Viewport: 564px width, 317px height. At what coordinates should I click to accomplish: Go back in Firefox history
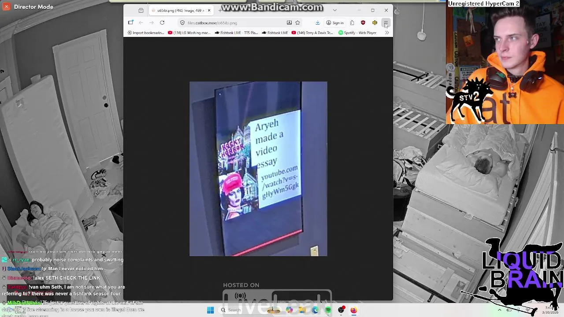coord(141,23)
